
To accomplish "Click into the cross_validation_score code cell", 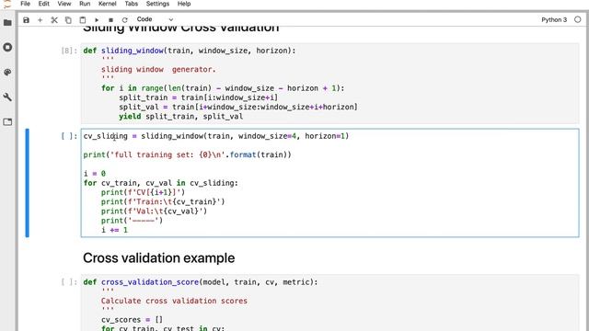I will click(329, 302).
